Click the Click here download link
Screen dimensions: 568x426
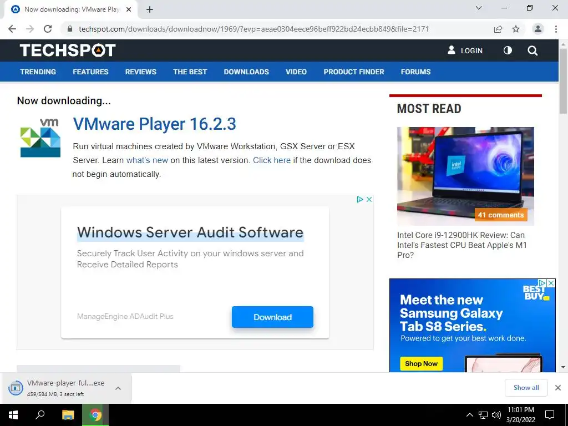click(x=272, y=160)
